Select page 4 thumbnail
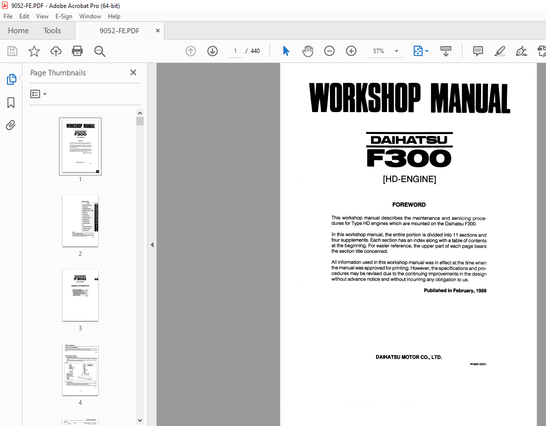Screen dimensions: 546x426 tap(80, 370)
